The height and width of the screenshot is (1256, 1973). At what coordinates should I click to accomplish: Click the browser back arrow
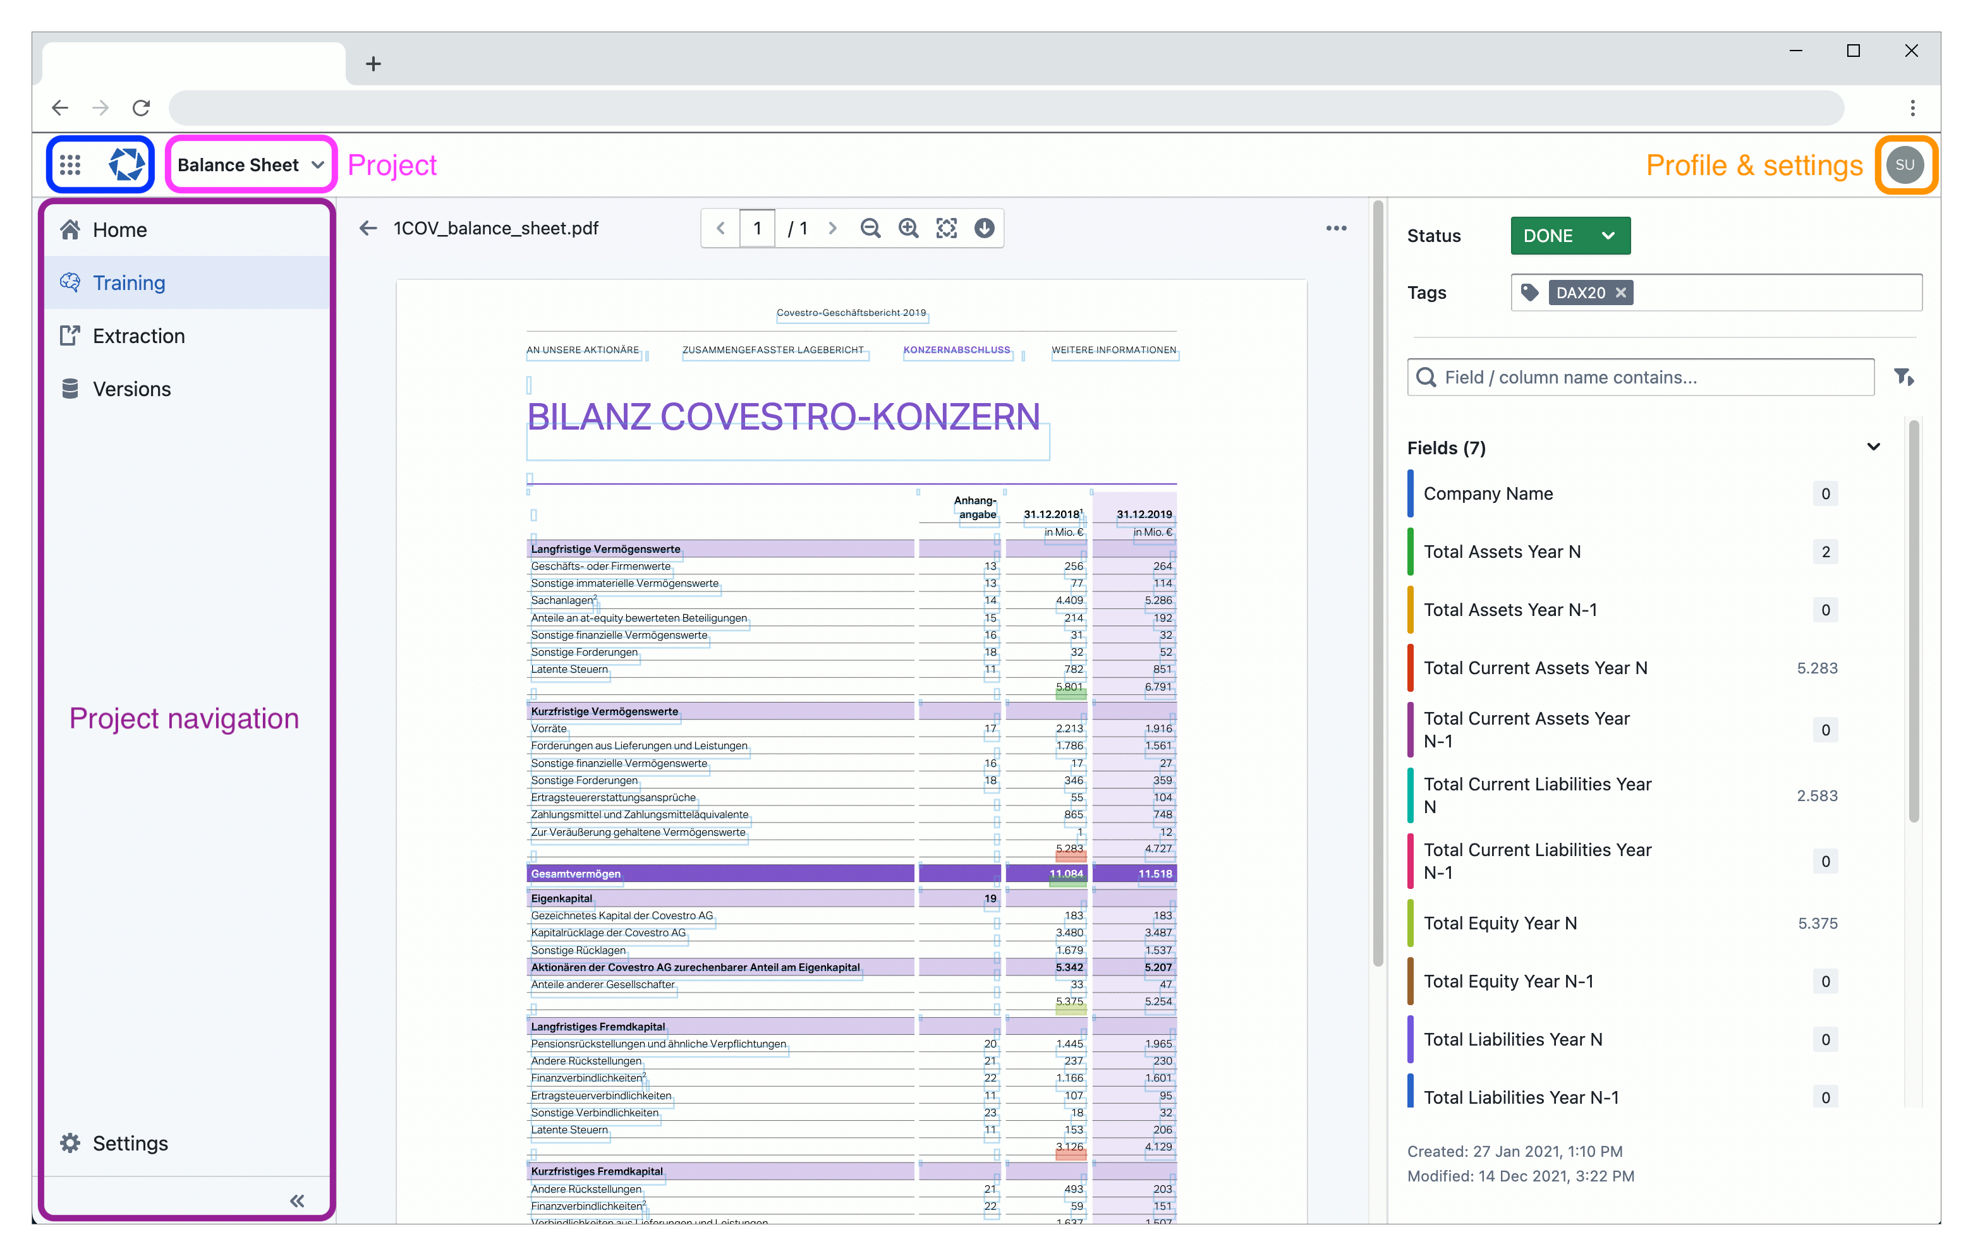click(60, 108)
